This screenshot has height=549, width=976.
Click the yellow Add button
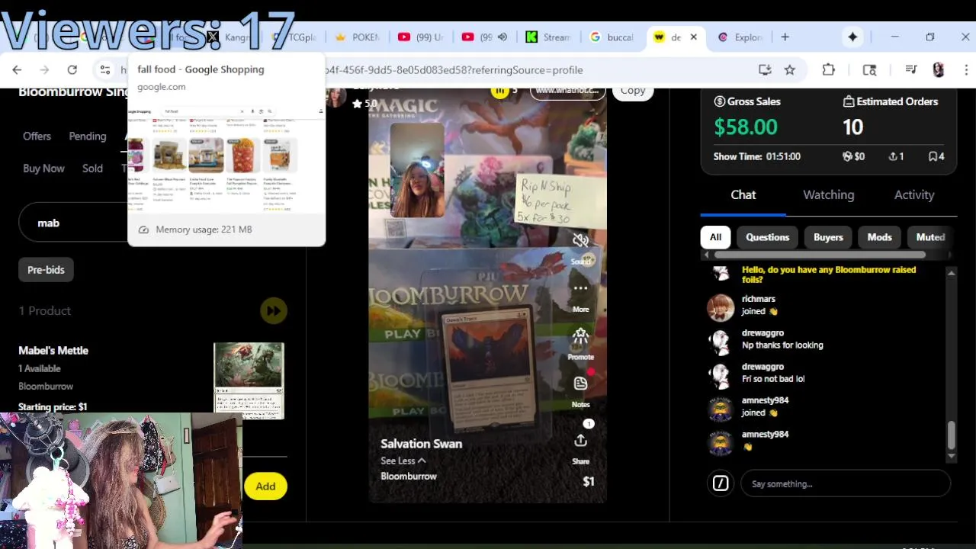pyautogui.click(x=265, y=486)
